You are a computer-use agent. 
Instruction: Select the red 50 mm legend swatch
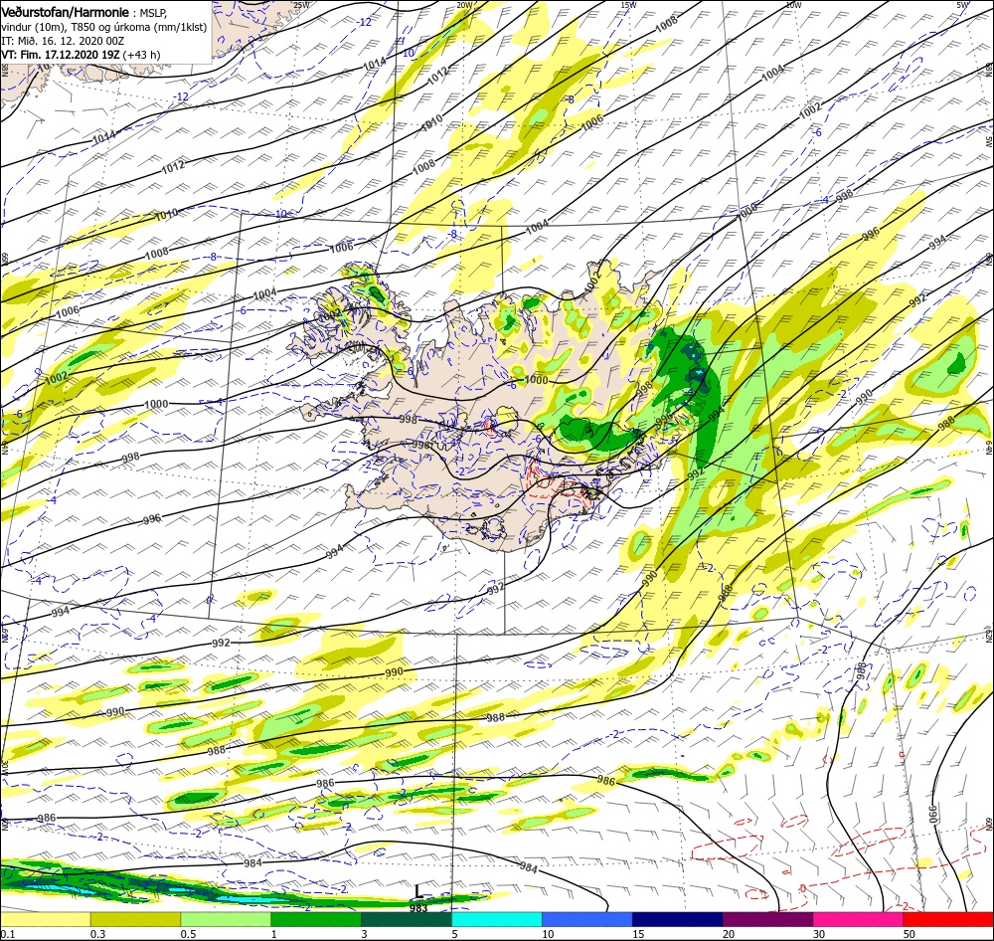coord(948,919)
